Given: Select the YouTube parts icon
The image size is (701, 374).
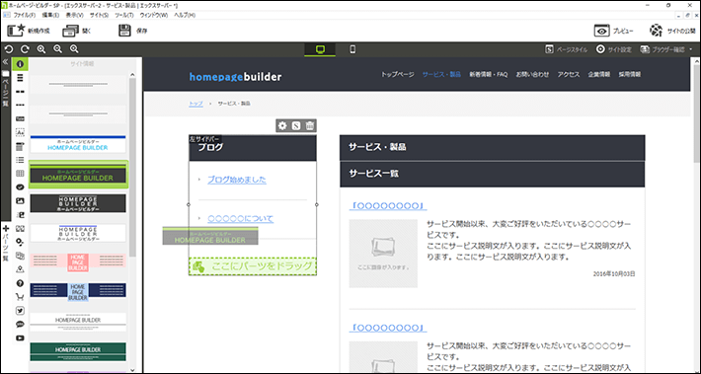Looking at the screenshot, I should [20, 338].
